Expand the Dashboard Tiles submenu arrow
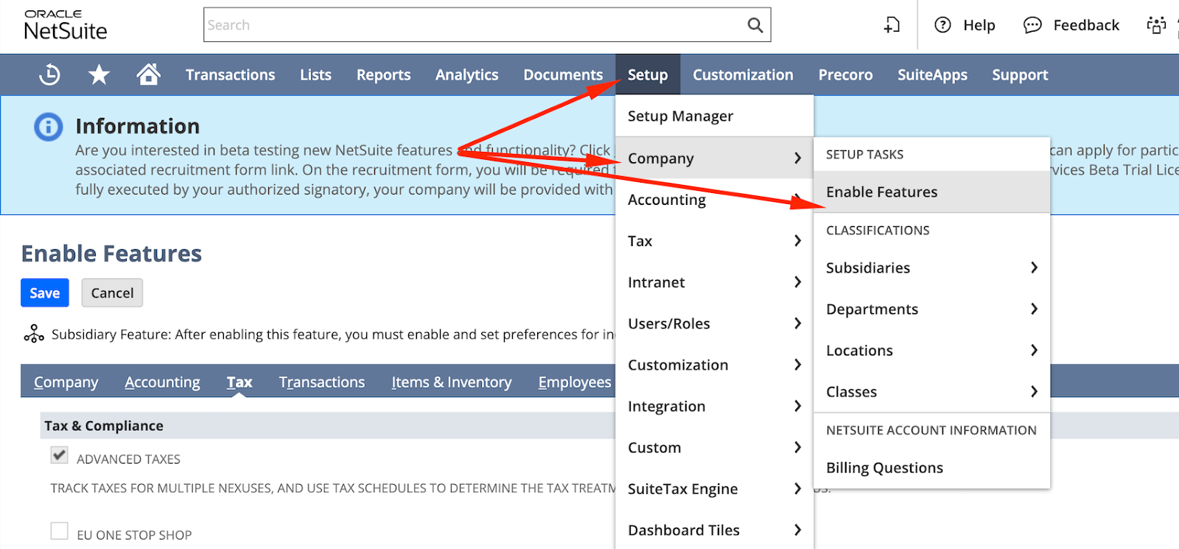The height and width of the screenshot is (549, 1179). pyautogui.click(x=797, y=529)
